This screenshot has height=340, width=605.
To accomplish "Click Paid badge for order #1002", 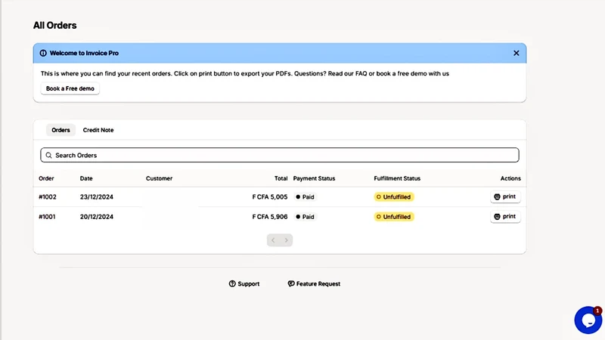I will click(306, 197).
